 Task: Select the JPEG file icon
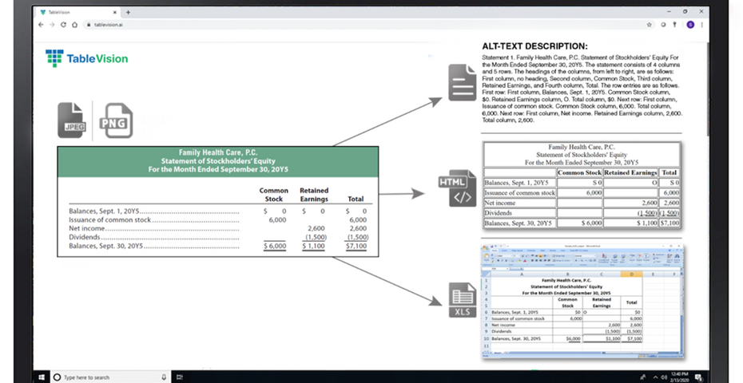tap(71, 120)
